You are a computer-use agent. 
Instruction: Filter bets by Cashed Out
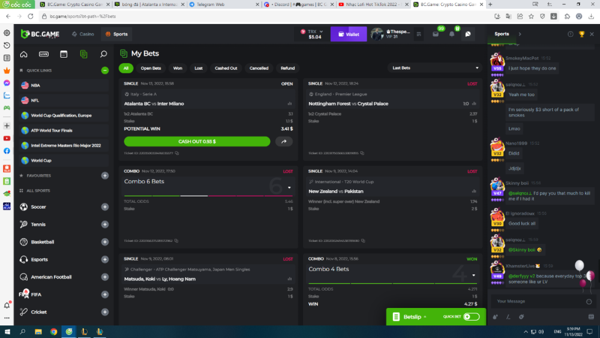point(226,68)
